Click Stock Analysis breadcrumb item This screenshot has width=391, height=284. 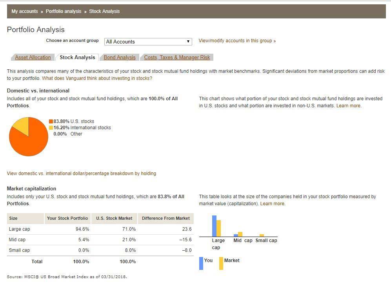point(104,11)
